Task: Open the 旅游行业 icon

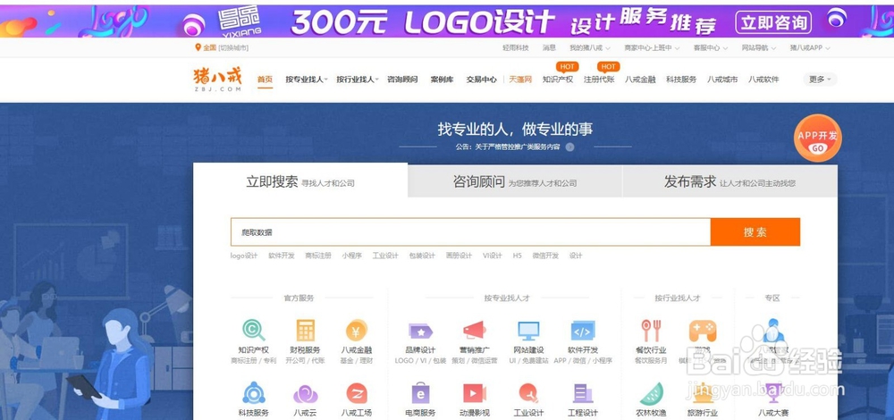Action: (703, 393)
